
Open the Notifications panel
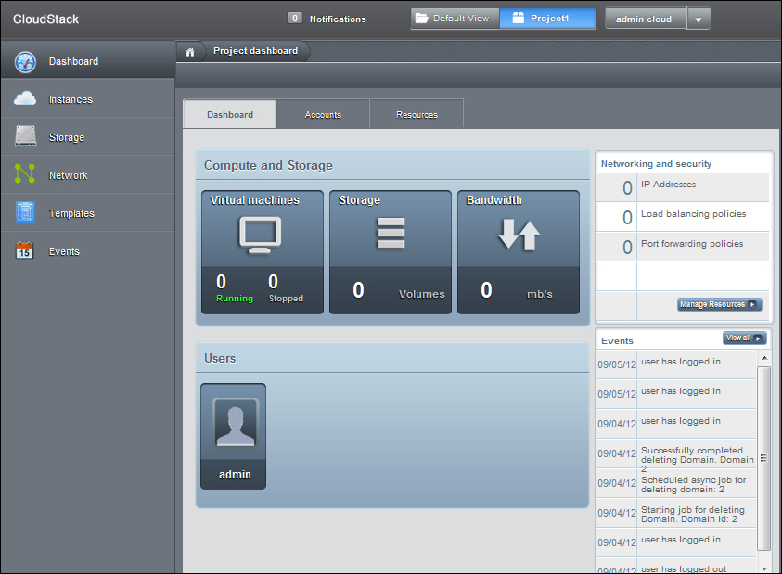(x=327, y=19)
